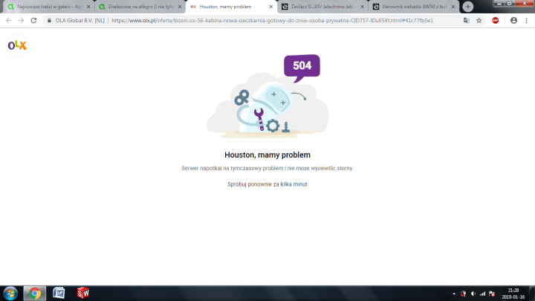Click the red adblock extension icon

click(x=496, y=21)
